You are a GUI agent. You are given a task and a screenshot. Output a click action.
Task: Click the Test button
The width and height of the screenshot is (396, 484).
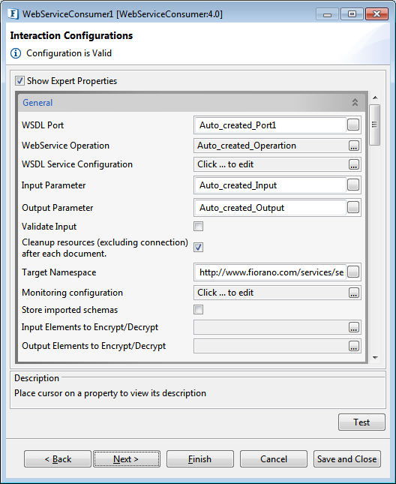click(x=361, y=422)
